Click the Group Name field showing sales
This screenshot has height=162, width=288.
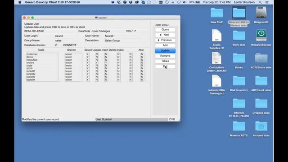[x=64, y=40]
